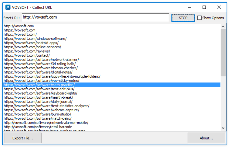
Task: Select the 3d-rolling-balls URL row
Action: coord(112,64)
